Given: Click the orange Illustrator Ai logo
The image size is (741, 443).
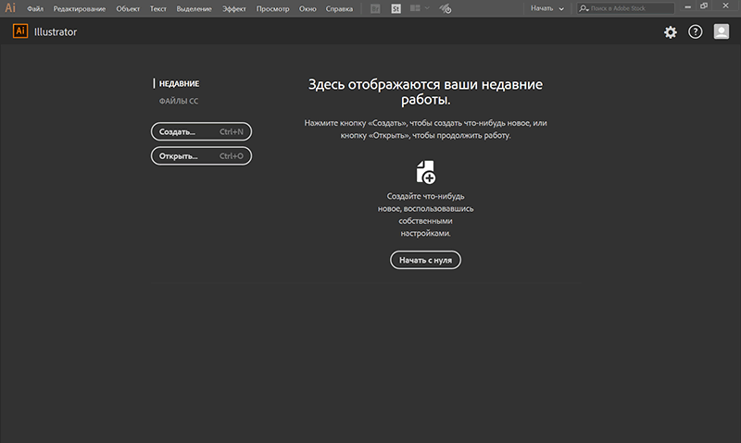Looking at the screenshot, I should pos(20,31).
